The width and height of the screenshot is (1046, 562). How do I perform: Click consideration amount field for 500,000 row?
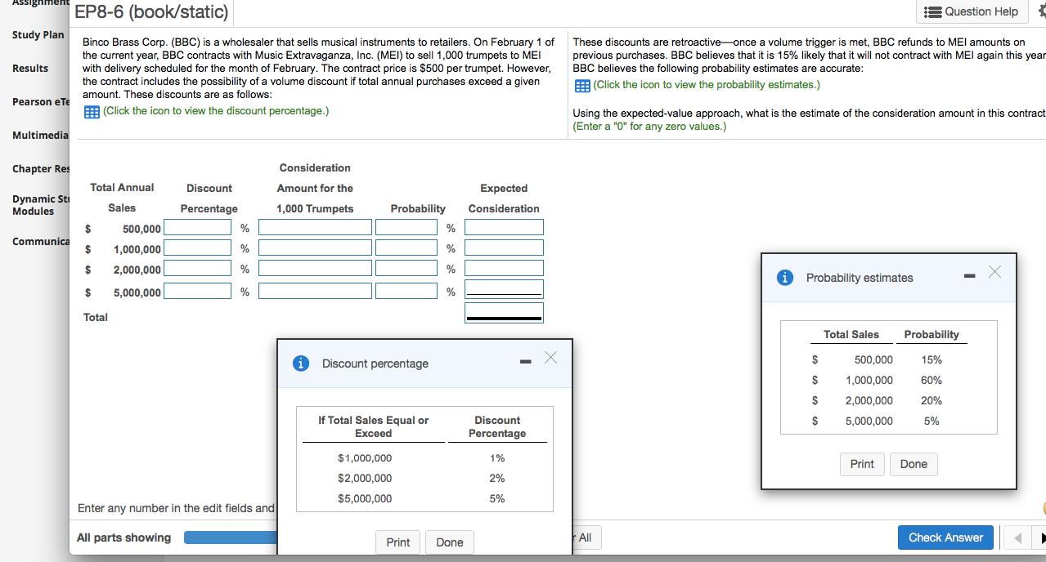click(x=315, y=227)
